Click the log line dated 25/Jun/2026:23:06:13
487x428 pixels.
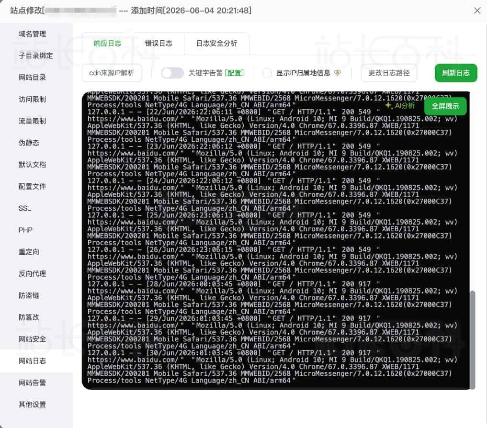pos(234,215)
